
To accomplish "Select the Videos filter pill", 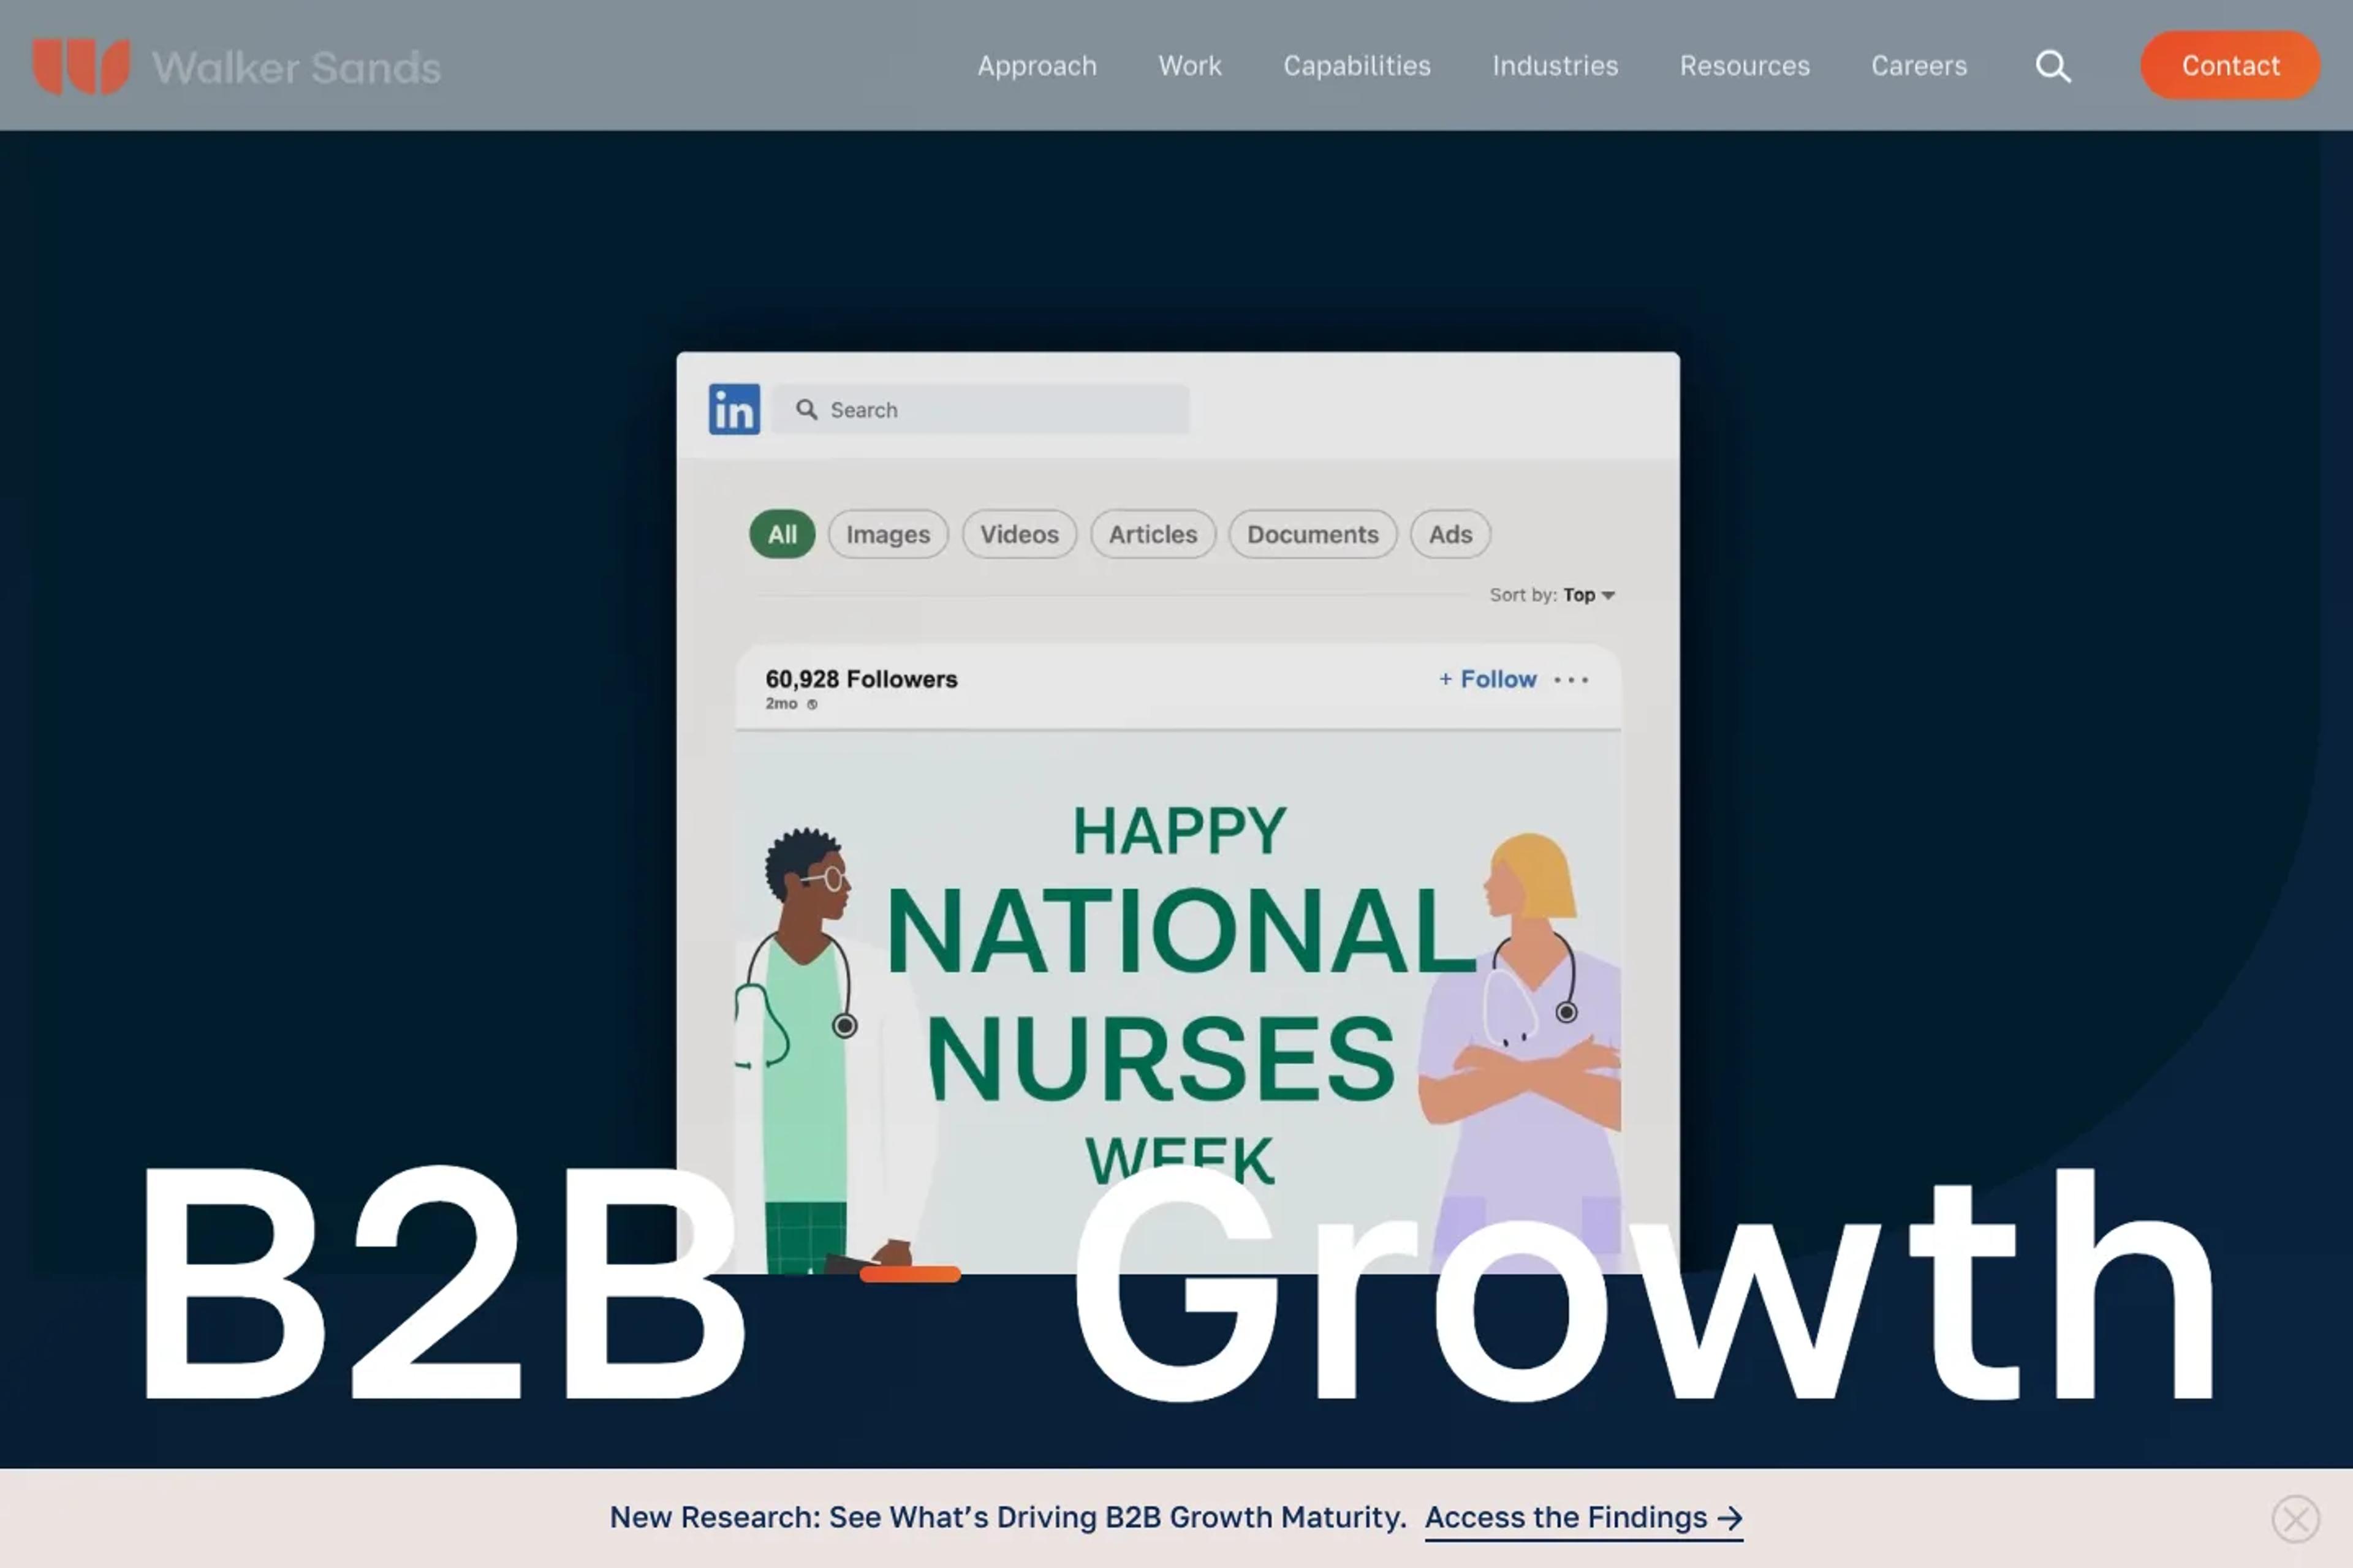I will (1018, 534).
